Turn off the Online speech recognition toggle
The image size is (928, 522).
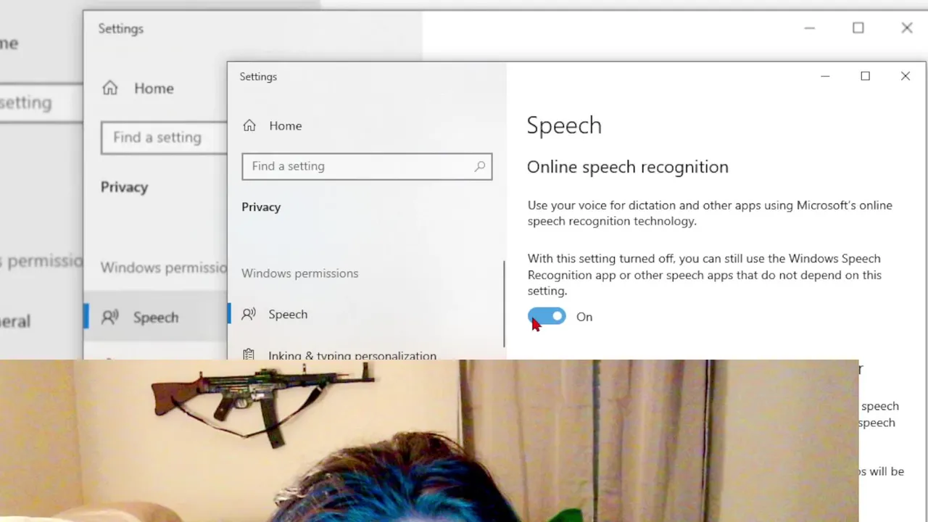pos(547,316)
